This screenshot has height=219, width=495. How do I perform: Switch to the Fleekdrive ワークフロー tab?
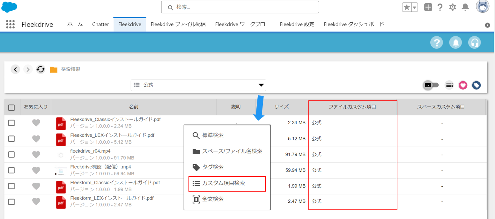[242, 24]
